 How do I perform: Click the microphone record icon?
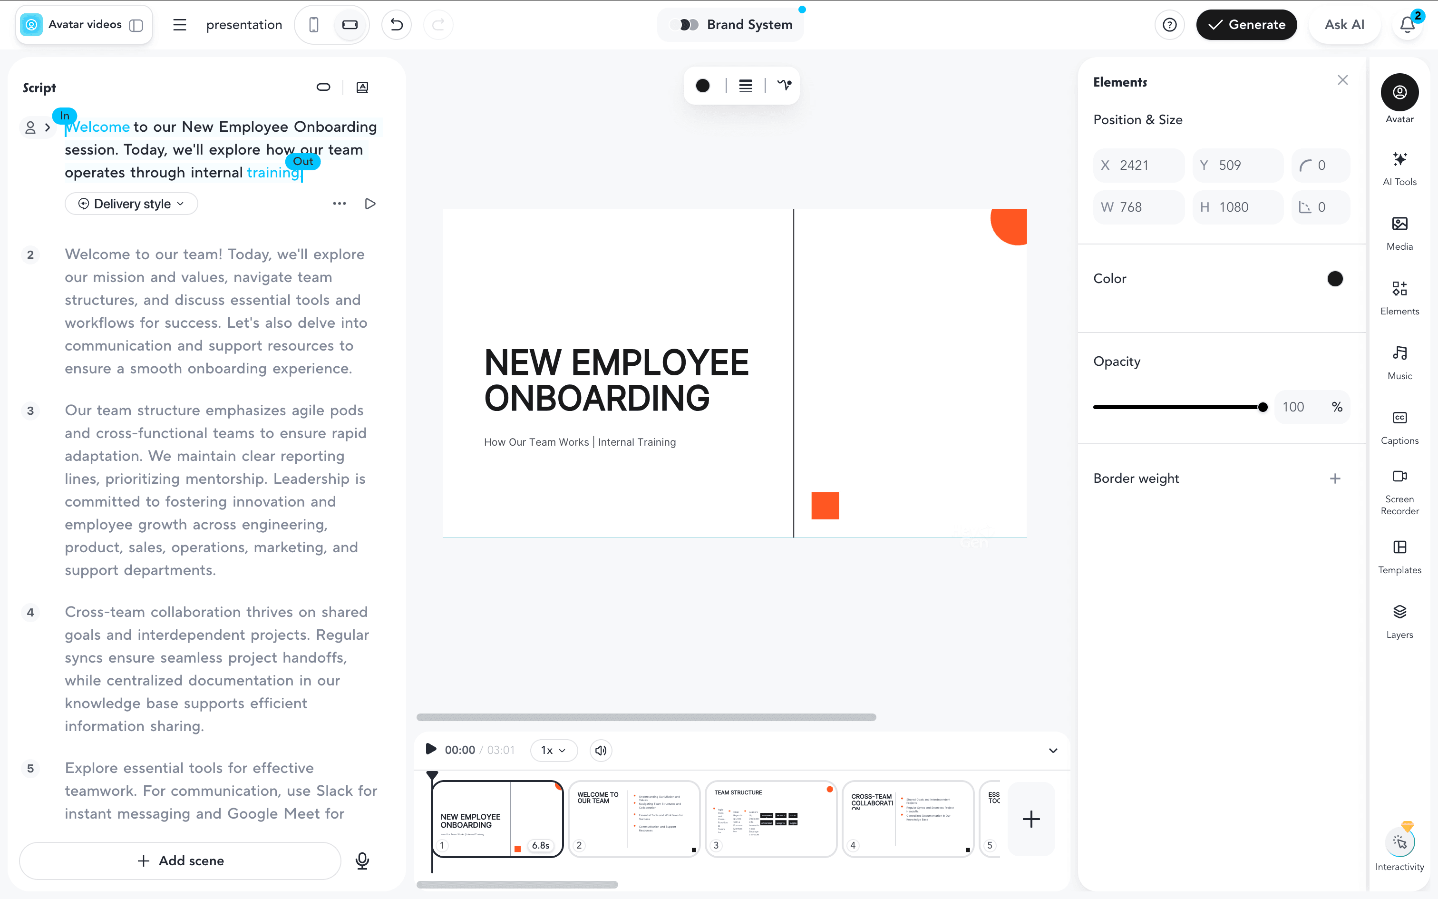[362, 860]
